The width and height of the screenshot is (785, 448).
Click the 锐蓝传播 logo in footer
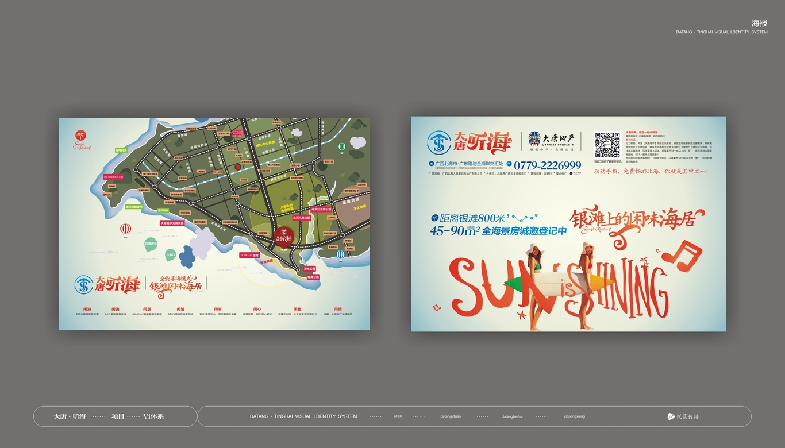point(683,416)
